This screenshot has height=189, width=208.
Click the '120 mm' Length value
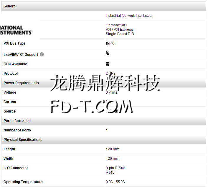click(113, 149)
